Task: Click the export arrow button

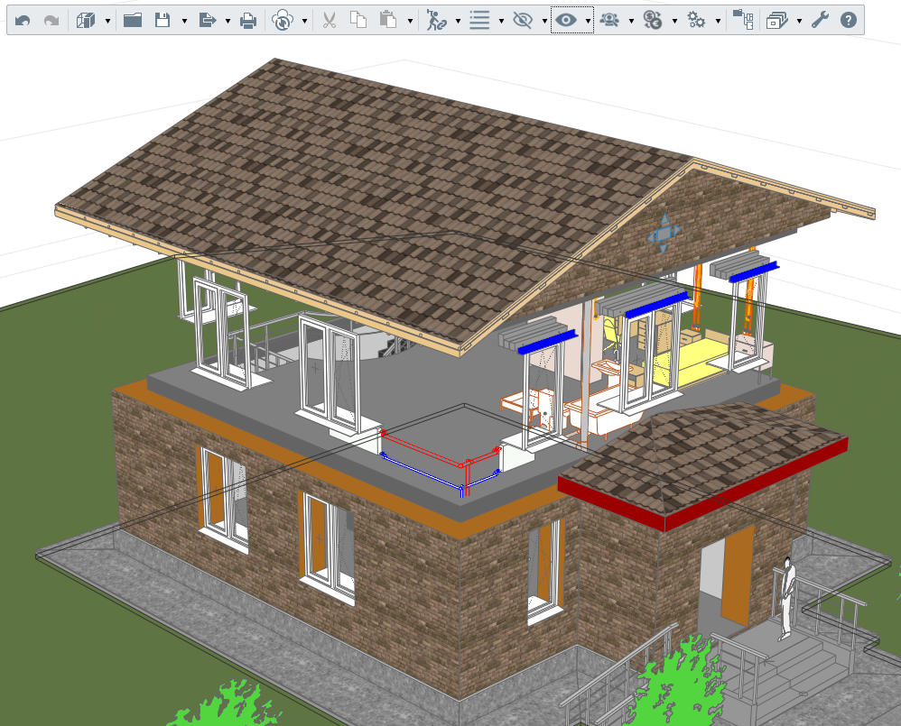Action: 207,21
